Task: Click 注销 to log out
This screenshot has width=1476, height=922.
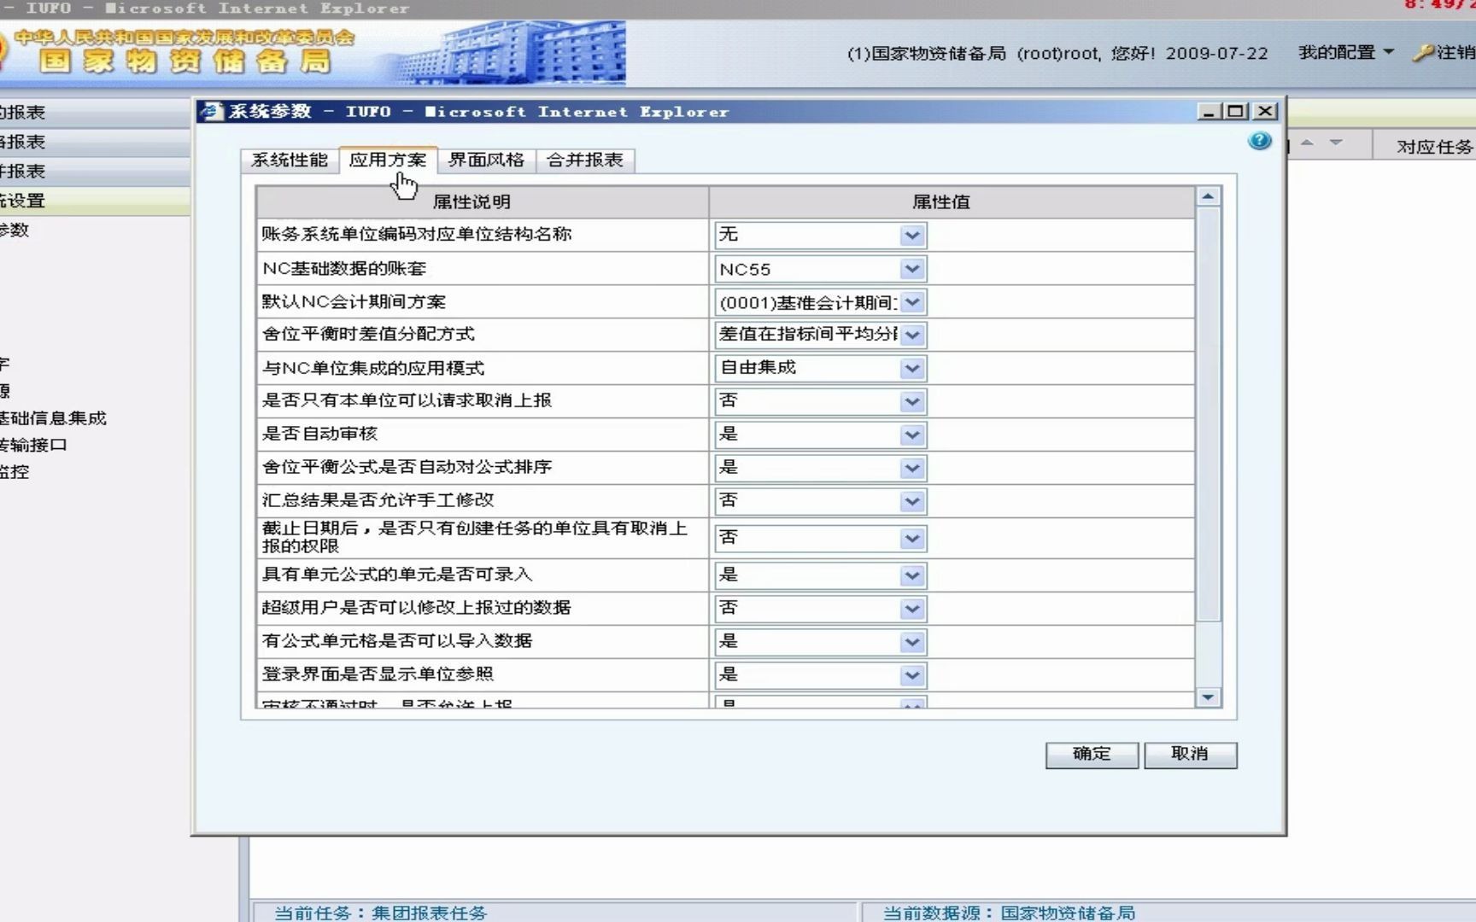Action: point(1455,52)
